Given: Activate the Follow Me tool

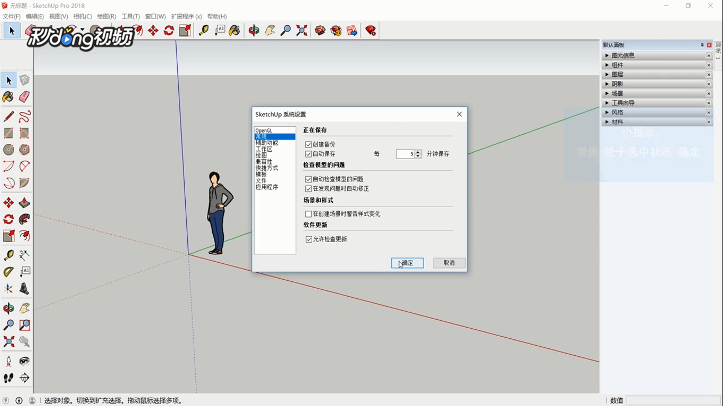Looking at the screenshot, I should (x=24, y=219).
